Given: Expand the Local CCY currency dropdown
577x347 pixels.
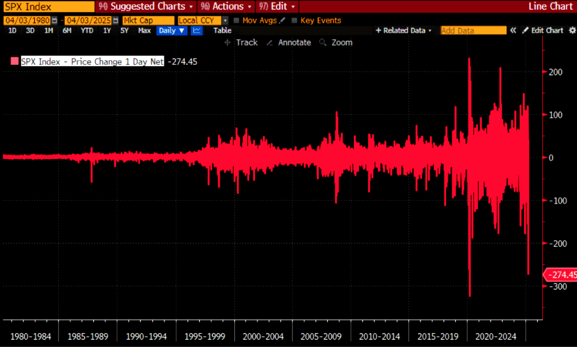Looking at the screenshot, I should [x=225, y=20].
